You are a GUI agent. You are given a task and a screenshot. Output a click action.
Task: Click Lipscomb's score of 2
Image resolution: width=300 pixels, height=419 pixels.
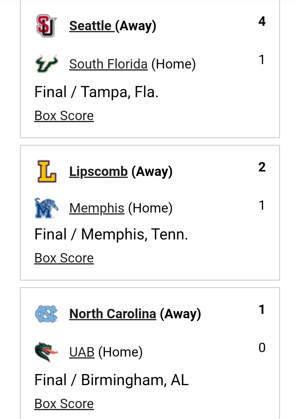coord(262,167)
